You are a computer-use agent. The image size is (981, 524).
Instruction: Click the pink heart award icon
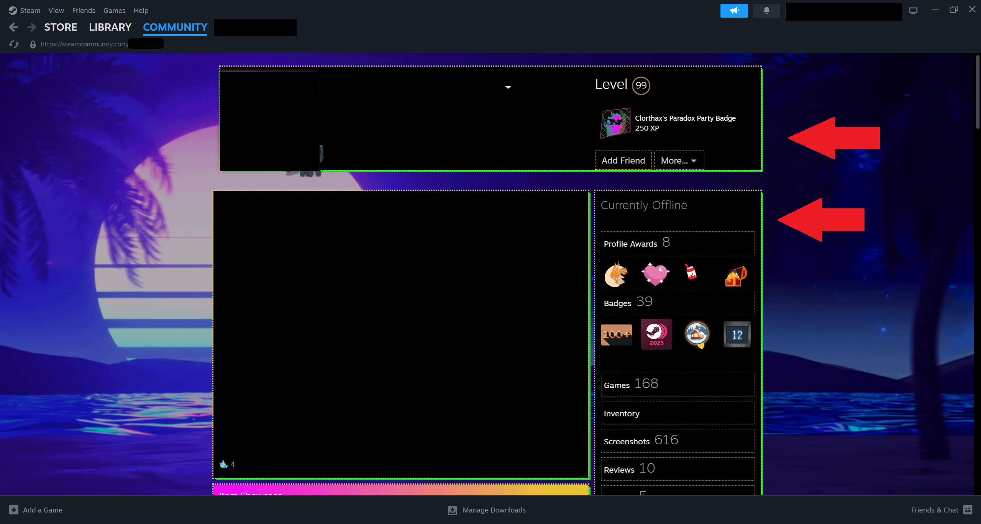pyautogui.click(x=655, y=274)
